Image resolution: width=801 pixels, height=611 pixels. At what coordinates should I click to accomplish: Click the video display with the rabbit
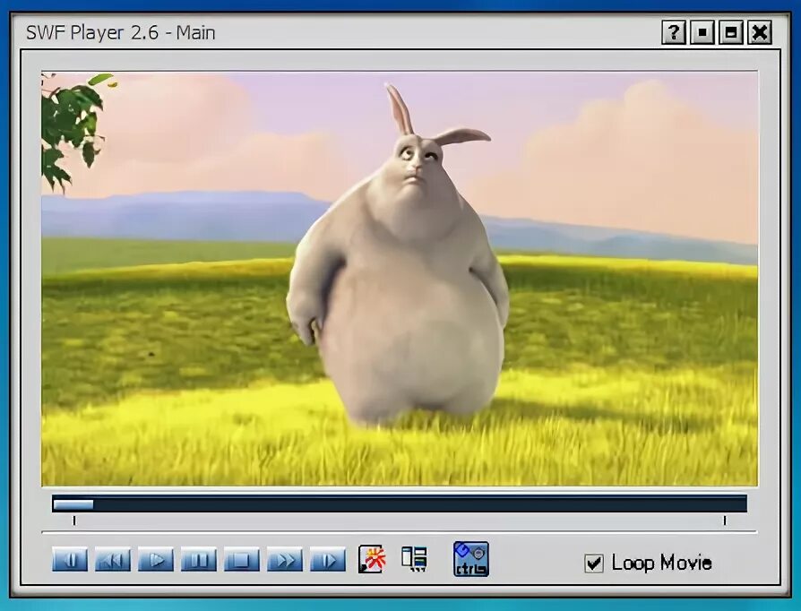coord(400,279)
